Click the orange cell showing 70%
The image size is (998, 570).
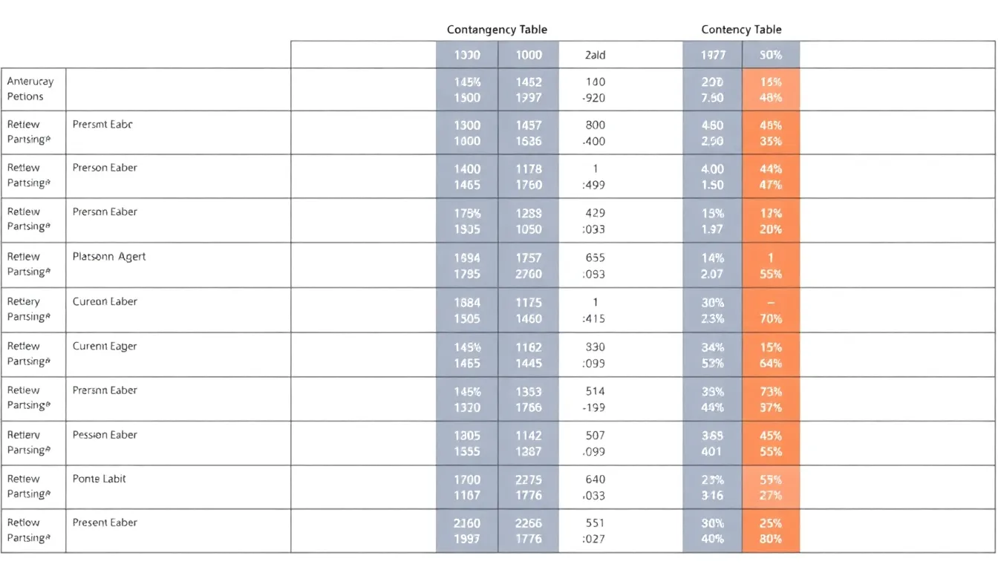coord(771,319)
